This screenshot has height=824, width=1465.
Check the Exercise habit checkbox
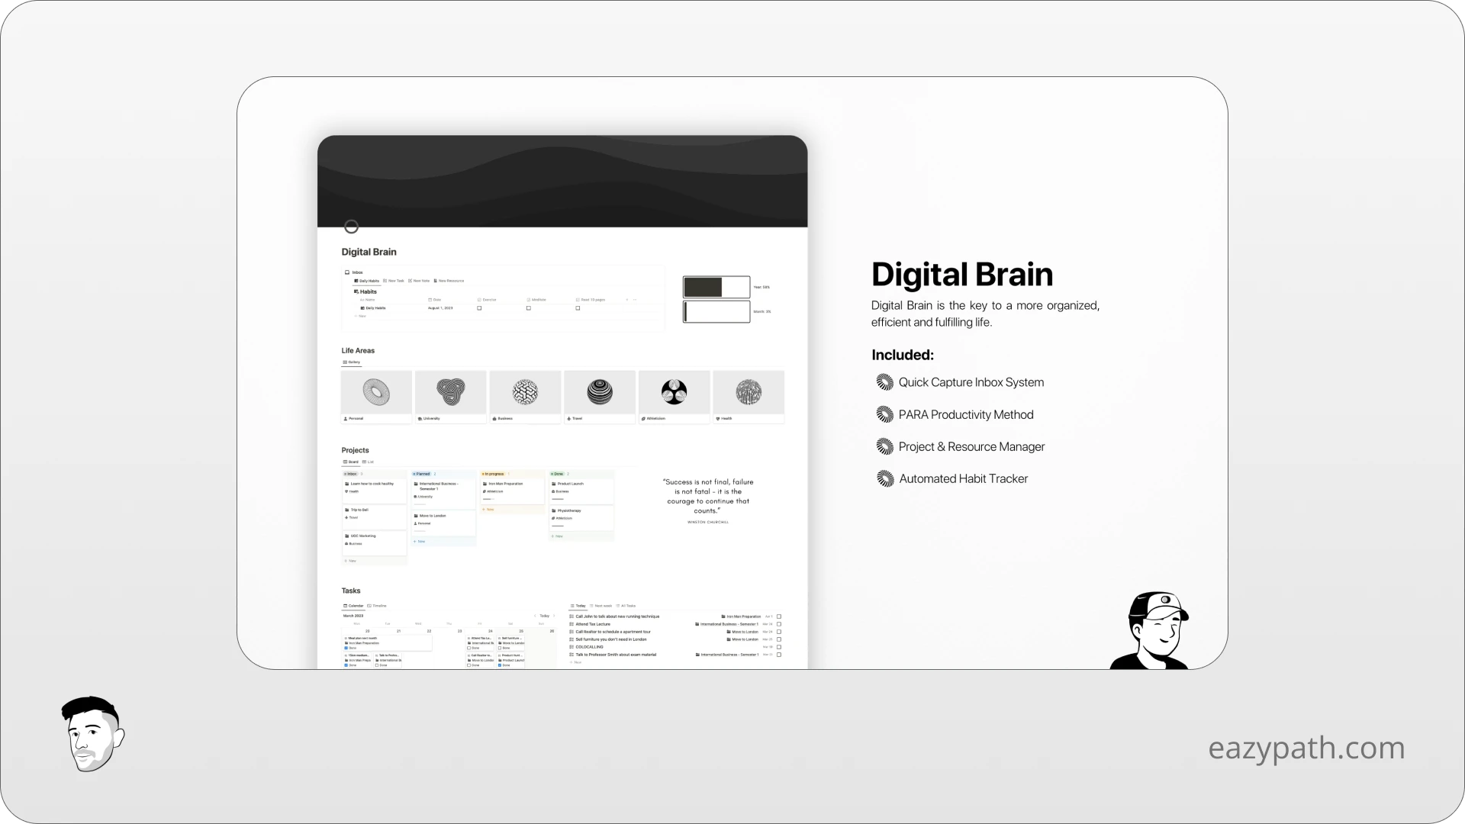(x=479, y=308)
